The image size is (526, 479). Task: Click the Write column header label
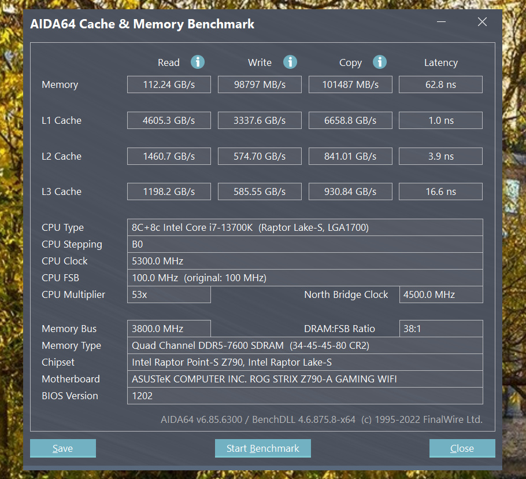(x=260, y=62)
